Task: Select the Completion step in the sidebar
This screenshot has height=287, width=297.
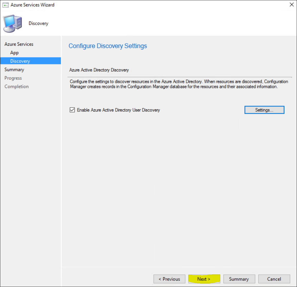Action: [x=16, y=87]
